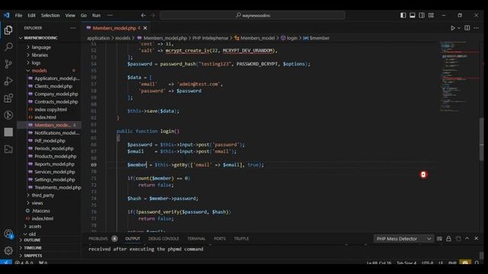Image resolution: width=488 pixels, height=274 pixels.
Task: Switch to the DEBUG CONSOLE tab
Action: (x=163, y=238)
